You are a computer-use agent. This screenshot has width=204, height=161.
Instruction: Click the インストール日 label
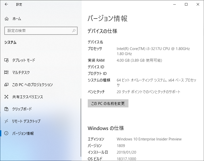98,152
